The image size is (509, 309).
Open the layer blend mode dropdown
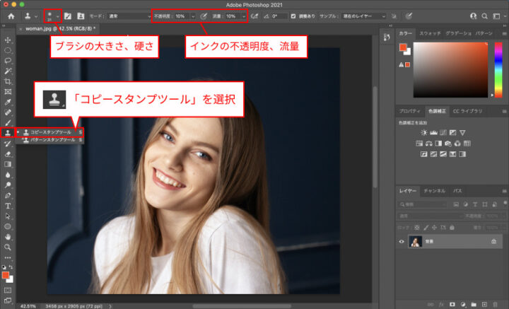click(x=429, y=216)
